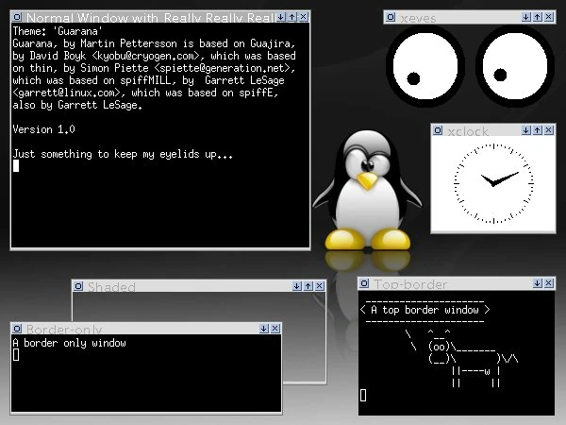Click the xeyes titlebar text

418,18
